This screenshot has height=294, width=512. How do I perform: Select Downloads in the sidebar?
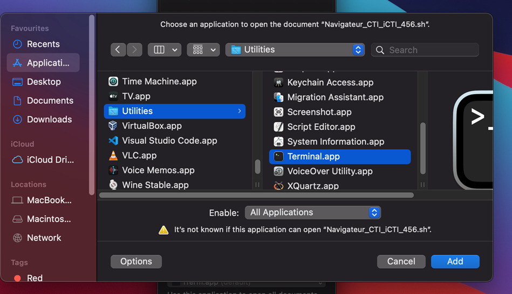point(49,120)
